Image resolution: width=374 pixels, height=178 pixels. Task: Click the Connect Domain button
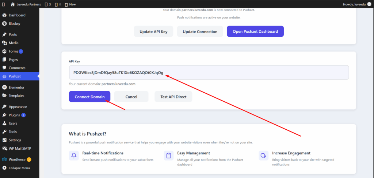90,97
